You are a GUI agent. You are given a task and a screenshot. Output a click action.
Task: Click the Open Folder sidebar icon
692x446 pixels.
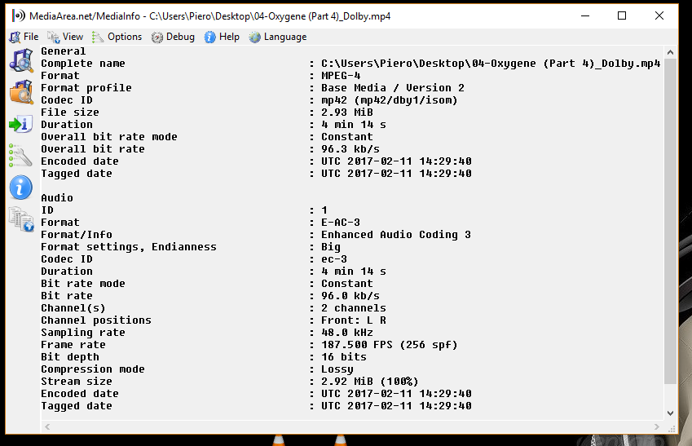point(21,92)
